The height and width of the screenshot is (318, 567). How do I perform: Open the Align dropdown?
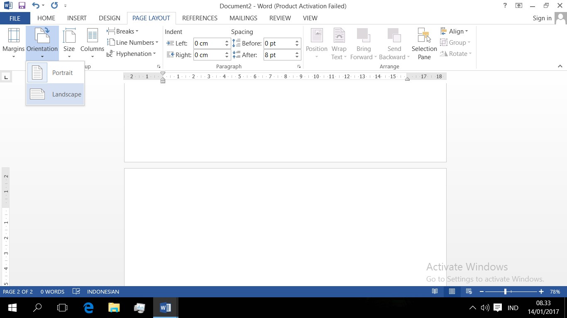point(454,31)
